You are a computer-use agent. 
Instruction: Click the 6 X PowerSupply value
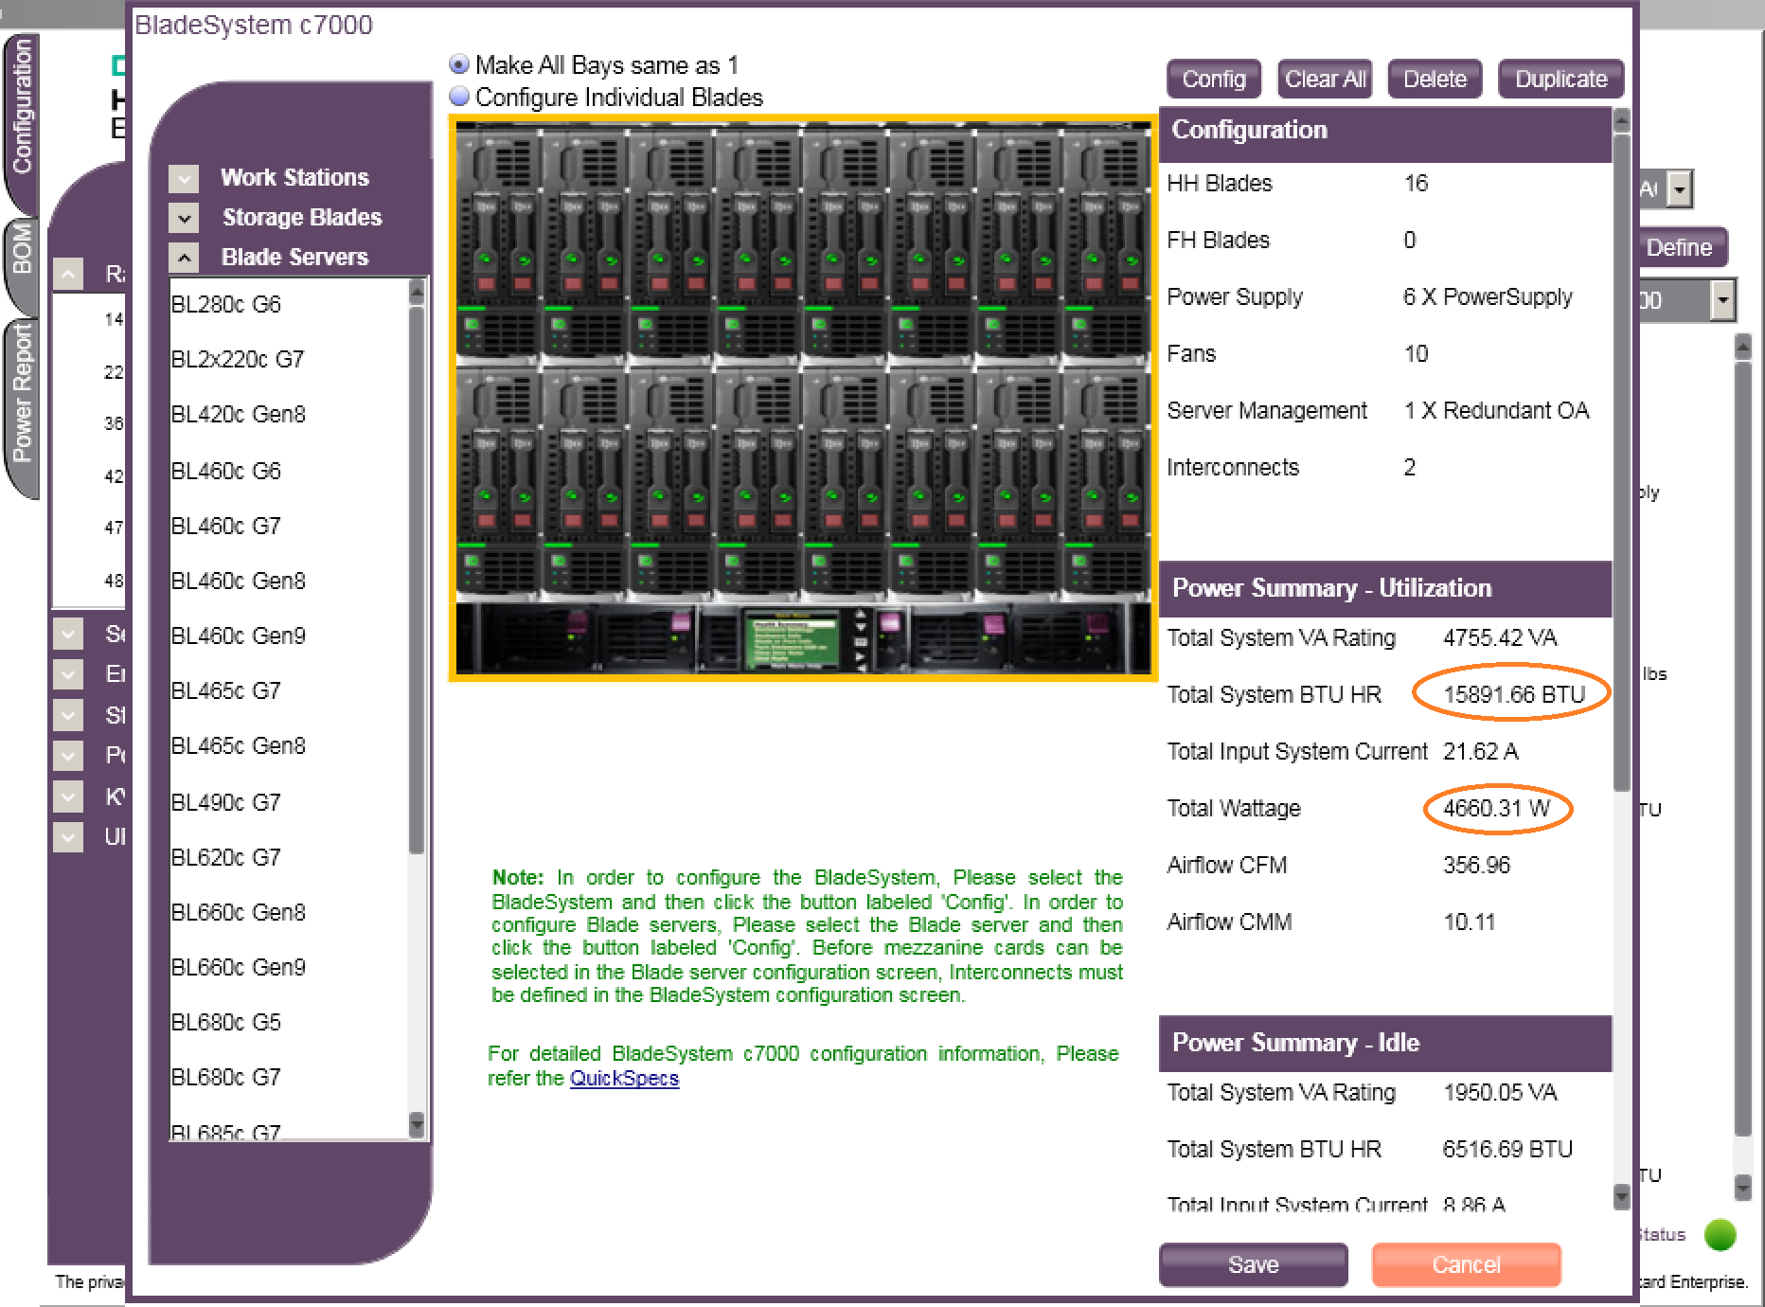(x=1488, y=297)
